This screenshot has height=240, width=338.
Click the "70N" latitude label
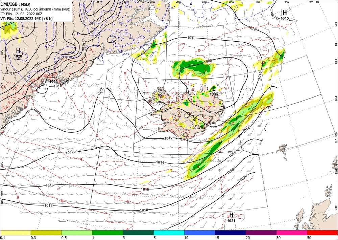[x=311, y=1]
